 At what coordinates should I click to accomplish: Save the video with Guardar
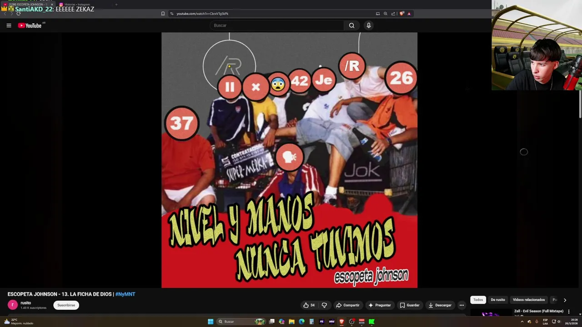(x=410, y=305)
